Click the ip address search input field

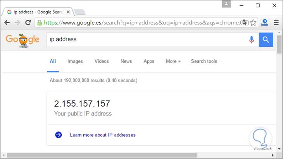point(147,40)
